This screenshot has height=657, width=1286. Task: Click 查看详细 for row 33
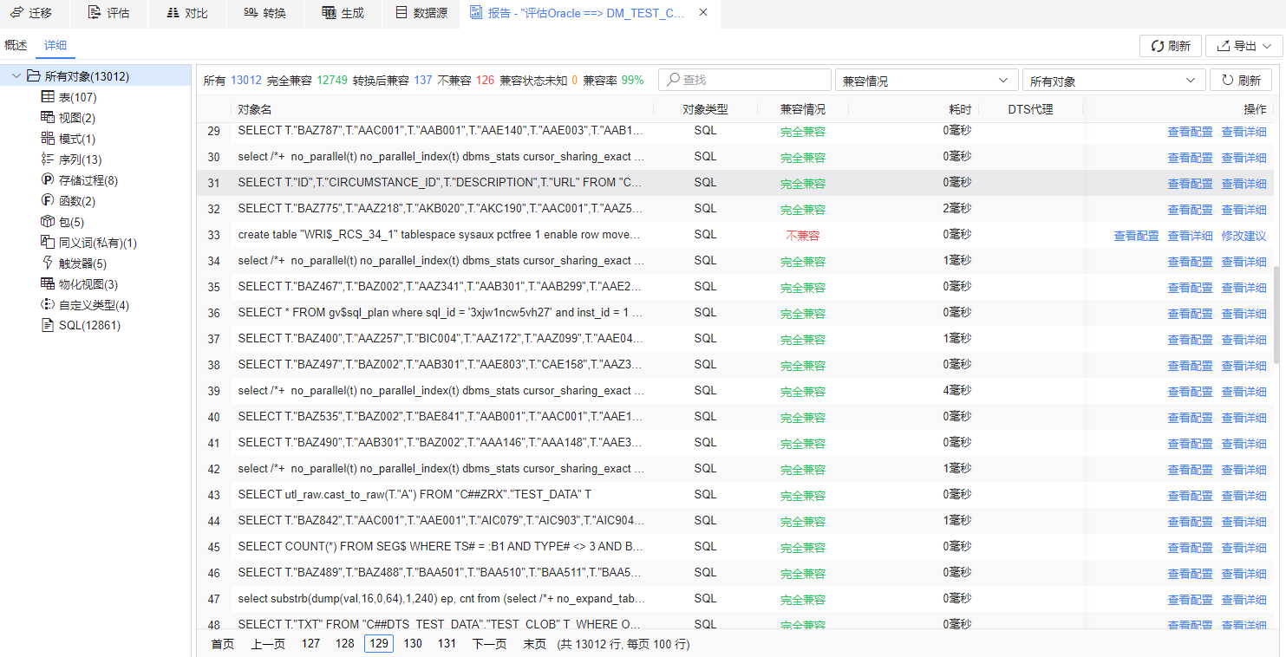pyautogui.click(x=1190, y=236)
